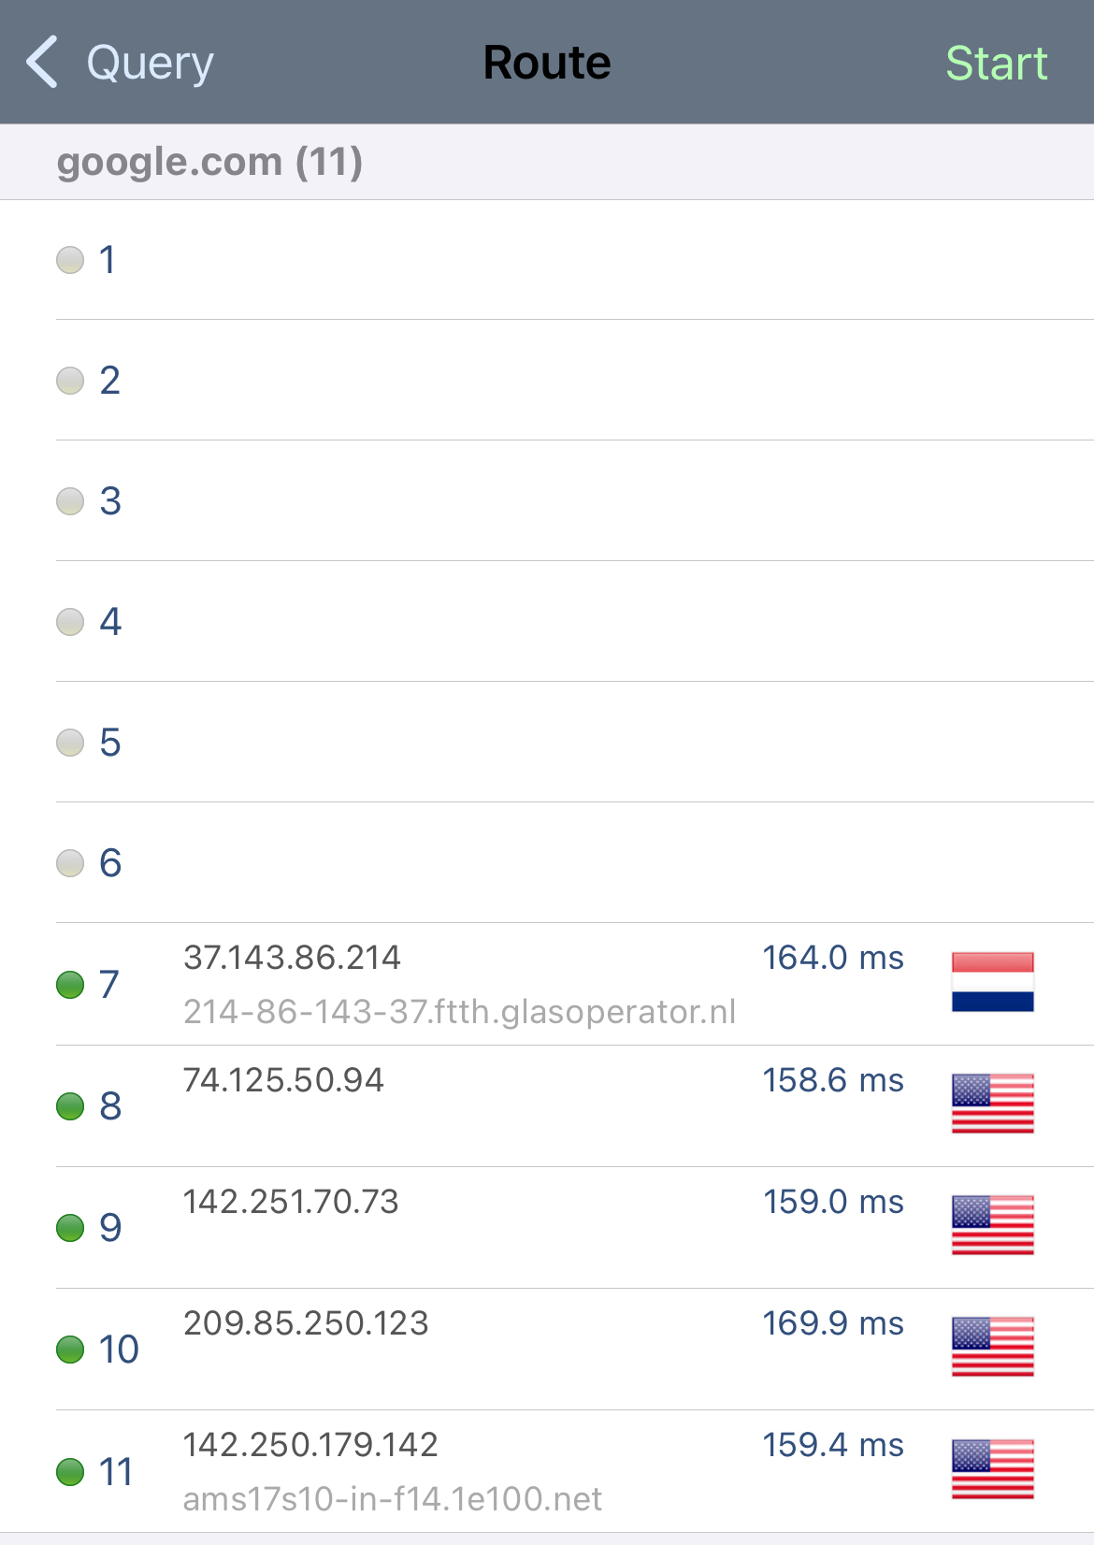Open hostname ams17s10-in-f14.1e100.net entry

pos(393,1499)
